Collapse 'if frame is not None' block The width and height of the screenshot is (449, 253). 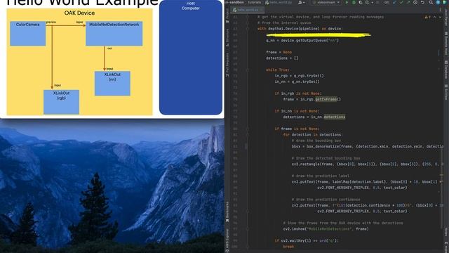[248, 129]
